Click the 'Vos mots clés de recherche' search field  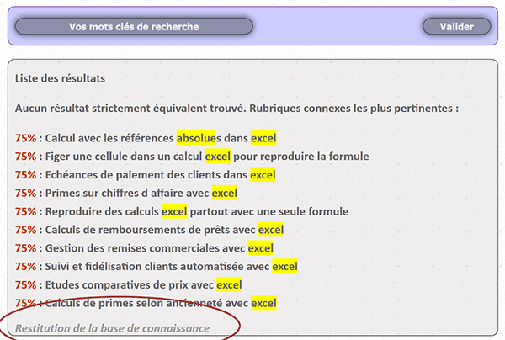[134, 26]
